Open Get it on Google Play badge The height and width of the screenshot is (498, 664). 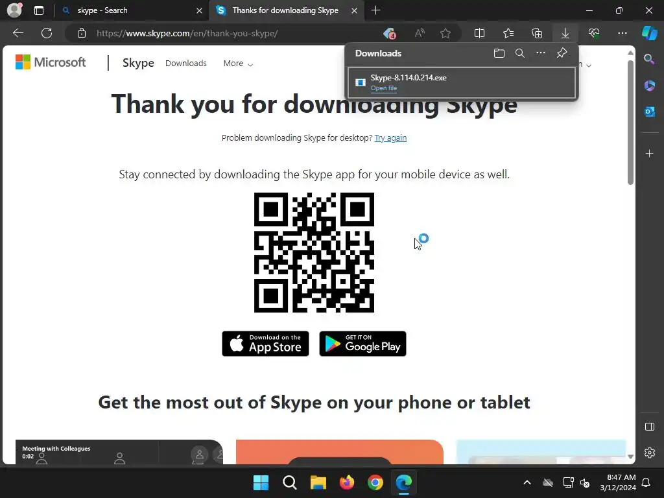tap(363, 344)
